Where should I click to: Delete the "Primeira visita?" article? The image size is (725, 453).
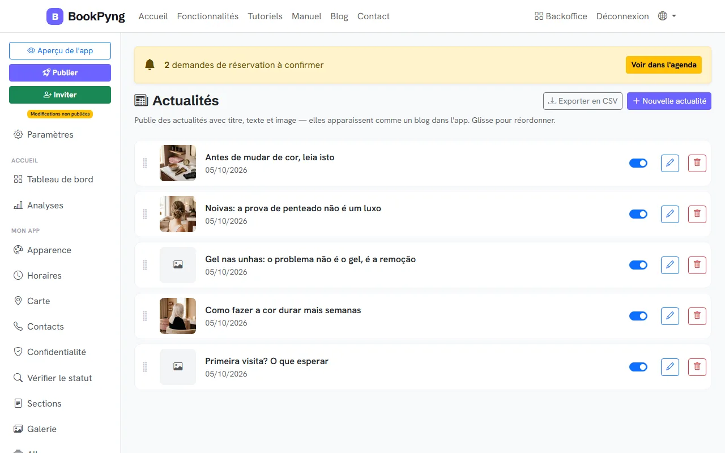click(697, 367)
